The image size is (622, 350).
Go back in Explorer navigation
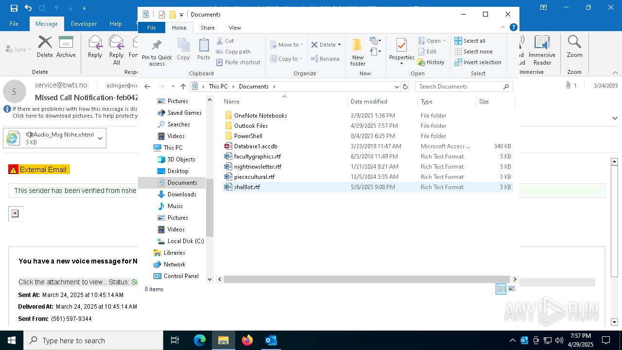[x=147, y=87]
